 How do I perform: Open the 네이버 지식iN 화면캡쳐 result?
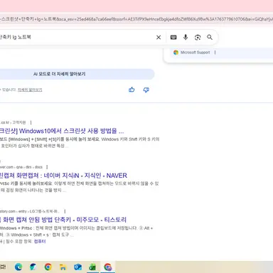pyautogui.click(x=63, y=176)
